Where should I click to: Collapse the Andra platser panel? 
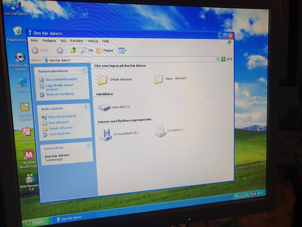click(86, 107)
